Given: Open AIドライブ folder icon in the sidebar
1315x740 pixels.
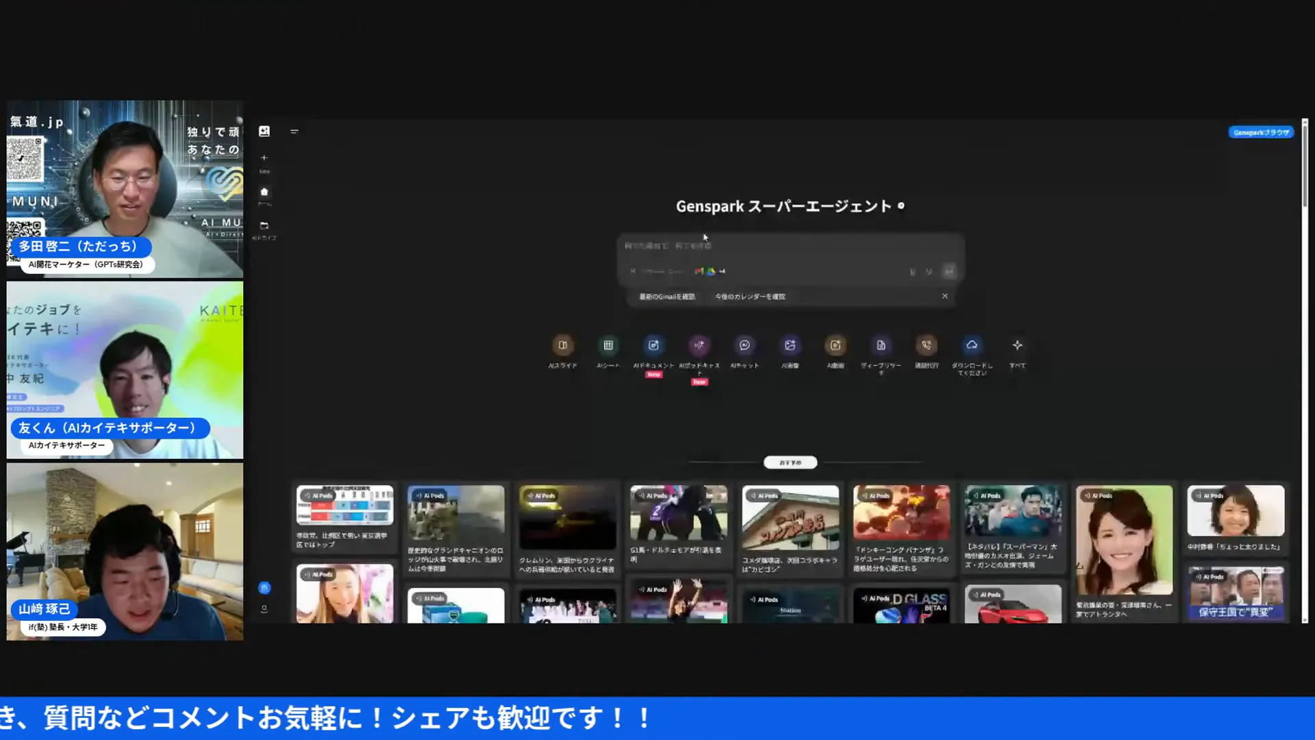Looking at the screenshot, I should coord(264,225).
